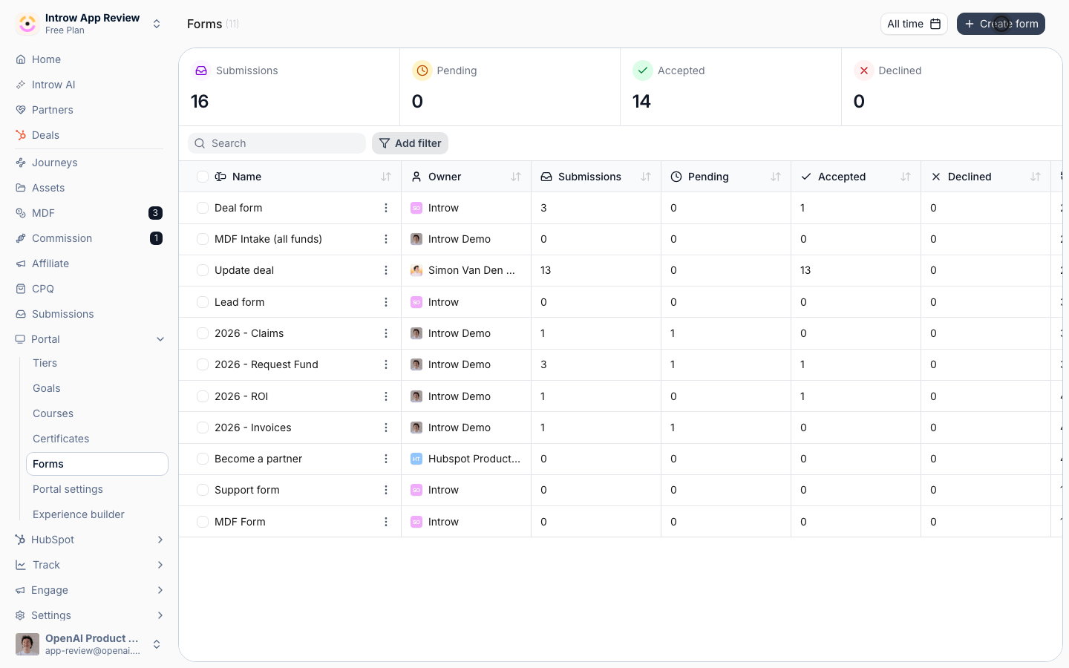Click the Accepted checkmark icon in the stats card

click(643, 71)
